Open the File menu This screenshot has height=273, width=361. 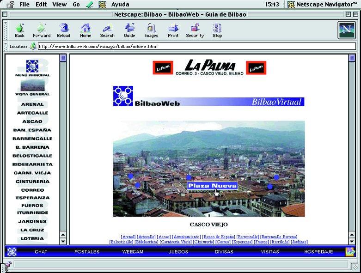(x=24, y=4)
